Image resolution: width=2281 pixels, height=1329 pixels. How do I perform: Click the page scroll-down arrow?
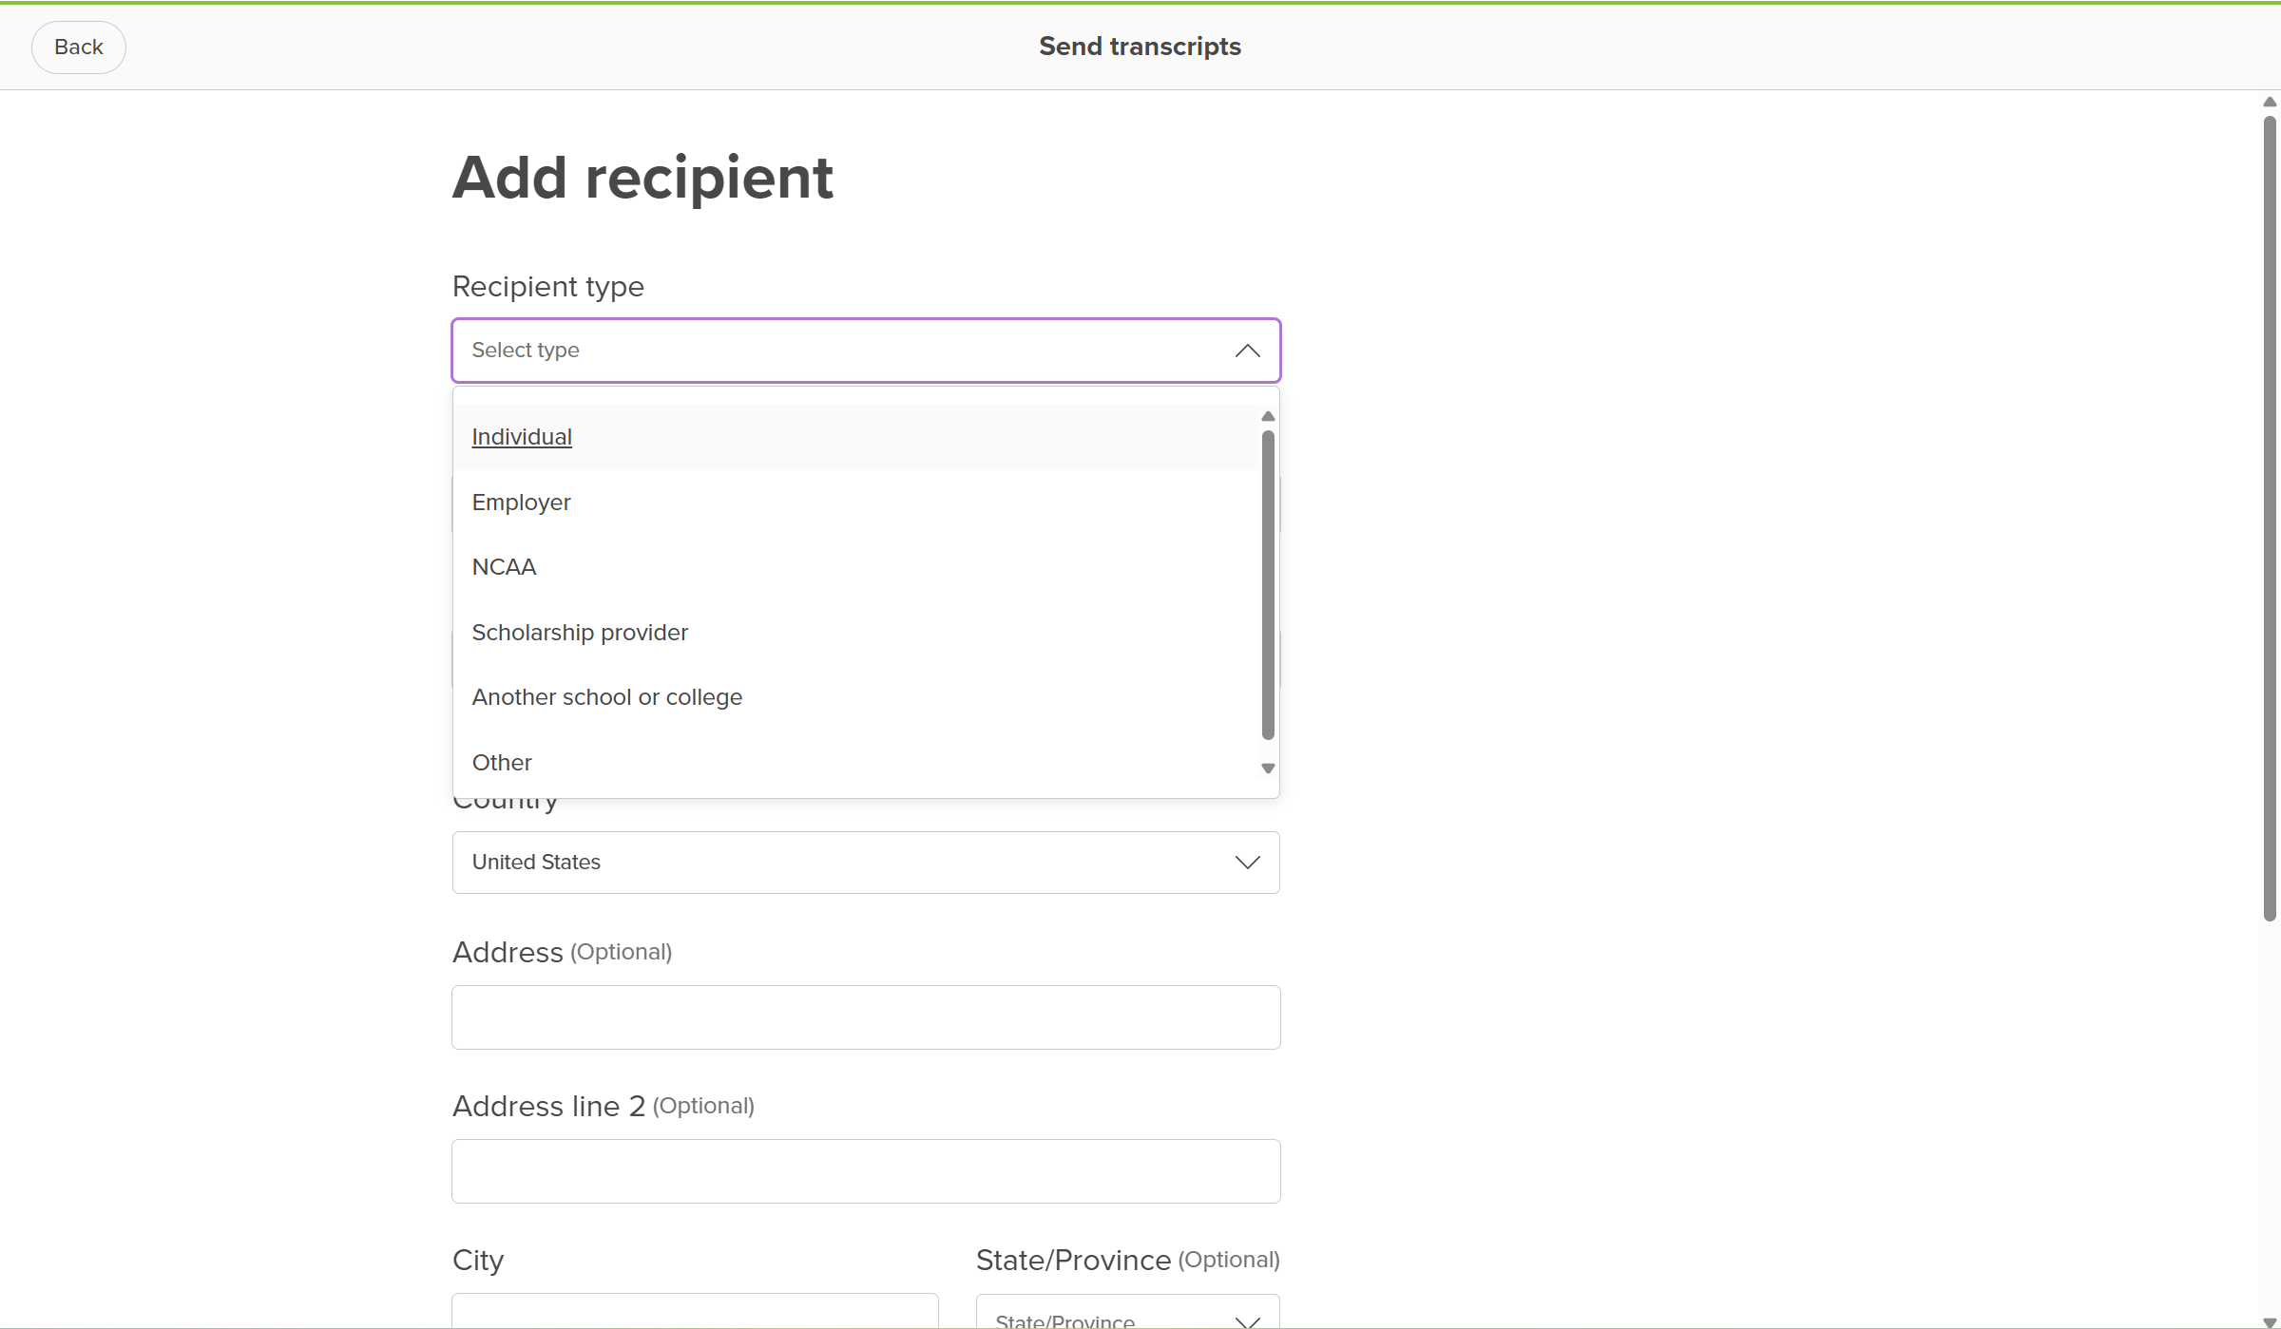2270,1321
